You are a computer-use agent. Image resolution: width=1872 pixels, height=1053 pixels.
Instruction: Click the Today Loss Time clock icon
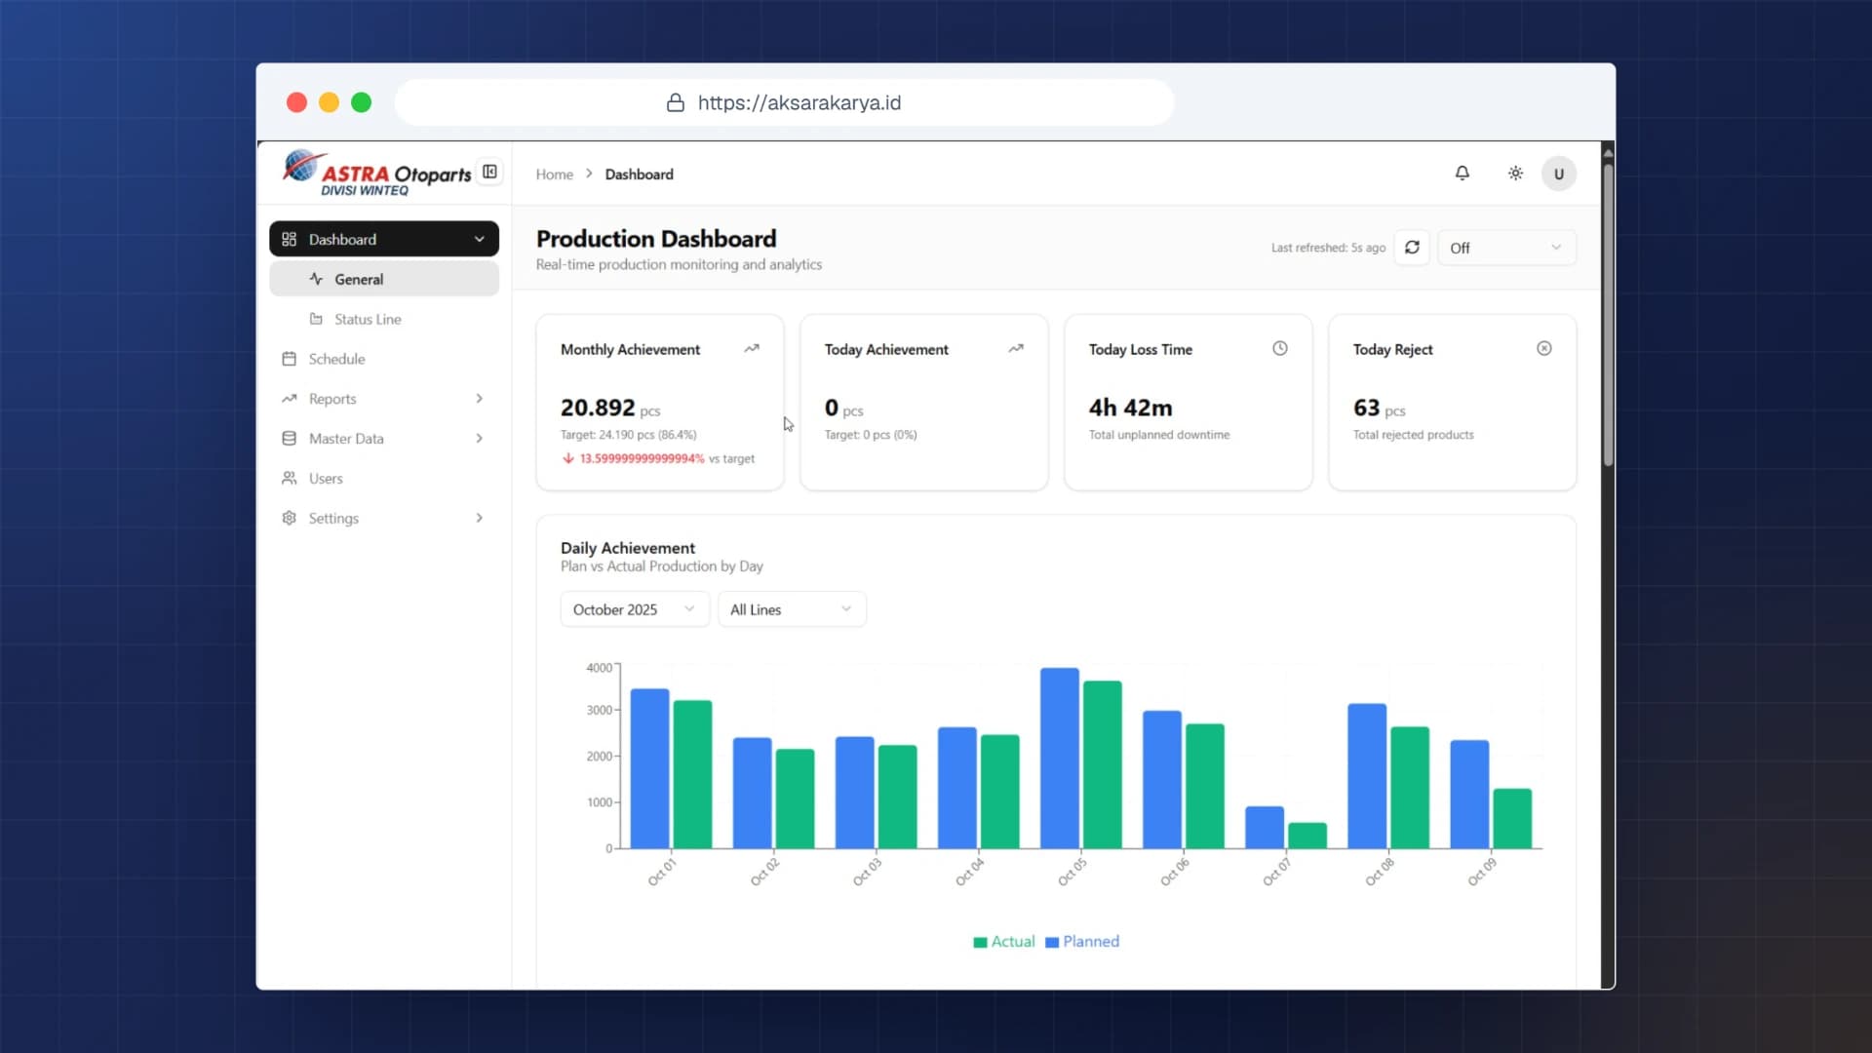(1280, 348)
